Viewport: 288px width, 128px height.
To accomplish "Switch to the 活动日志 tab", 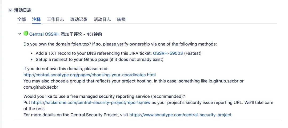I will (102, 19).
